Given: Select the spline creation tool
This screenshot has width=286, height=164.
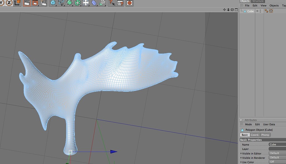Looking at the screenshot, I should (x=60, y=3).
